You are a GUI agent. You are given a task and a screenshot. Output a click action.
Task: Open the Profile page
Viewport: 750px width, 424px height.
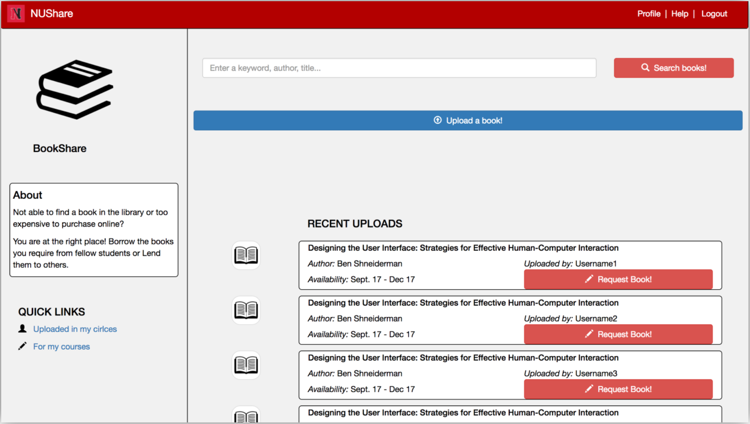[x=649, y=14]
